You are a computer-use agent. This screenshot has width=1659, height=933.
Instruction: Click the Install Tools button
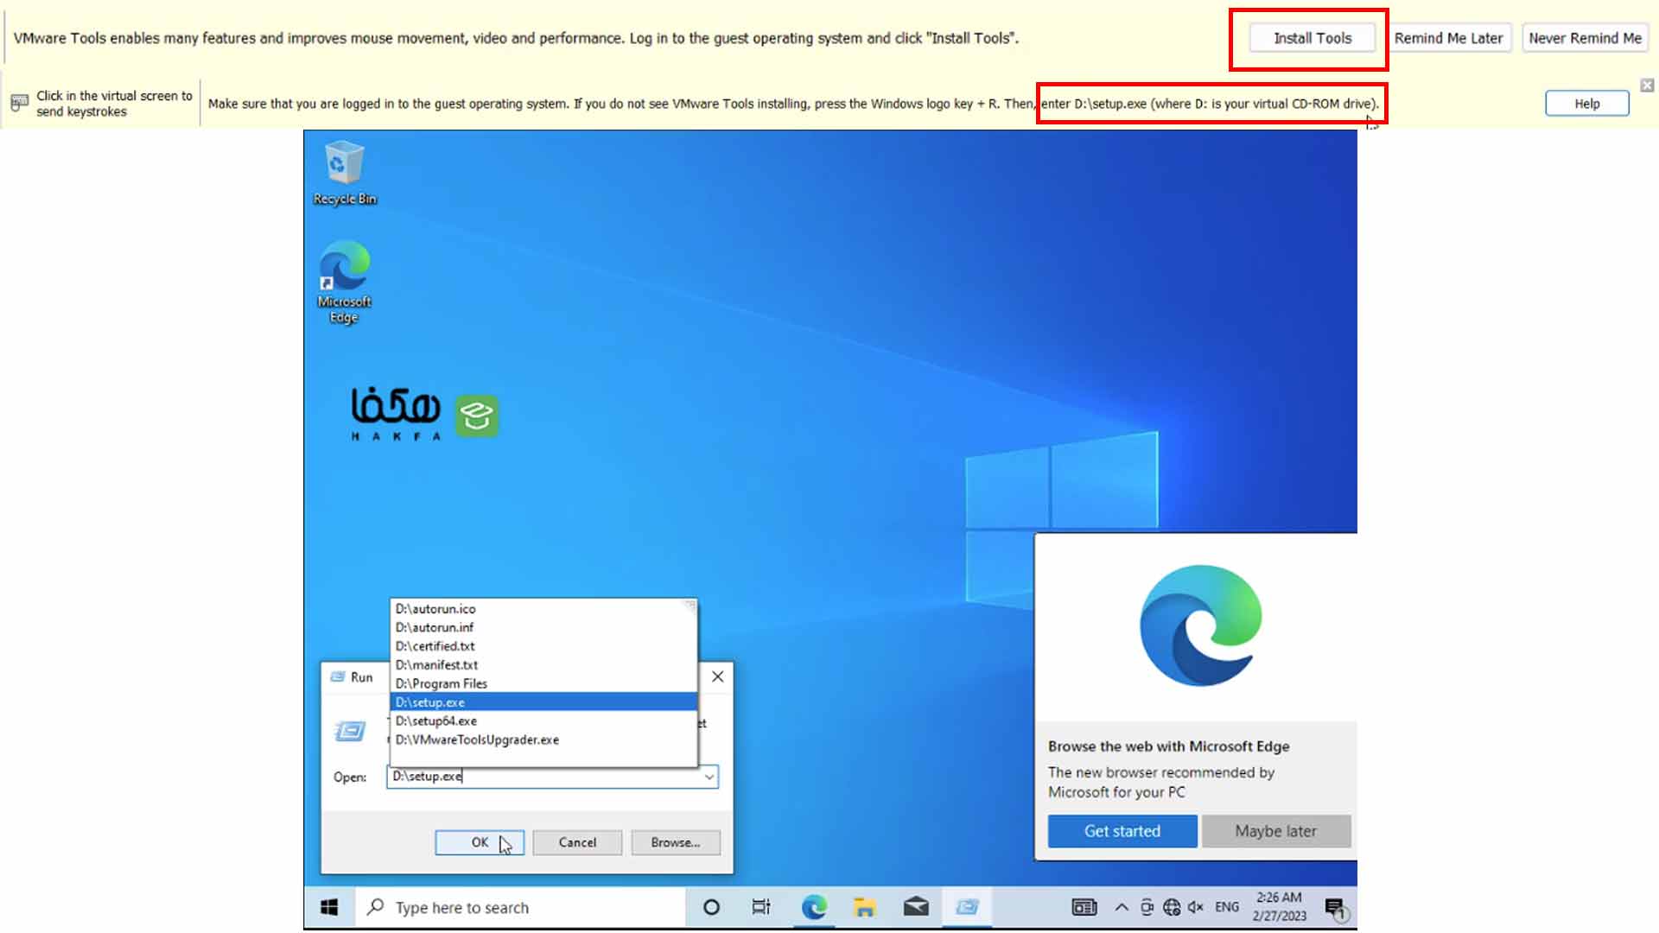coord(1312,38)
